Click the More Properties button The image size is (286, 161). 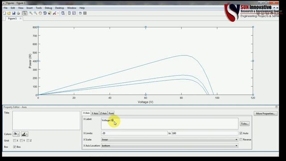(265, 114)
